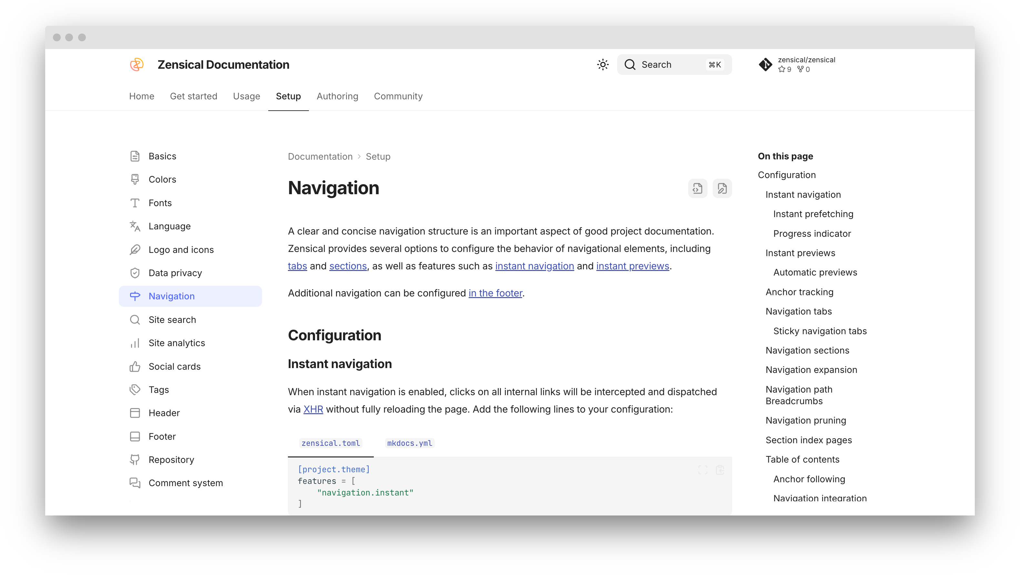Go to the Get started tab

(x=193, y=96)
